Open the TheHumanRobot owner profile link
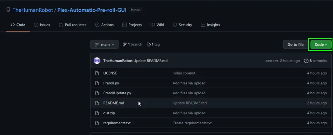The width and height of the screenshot is (333, 135). 33,10
